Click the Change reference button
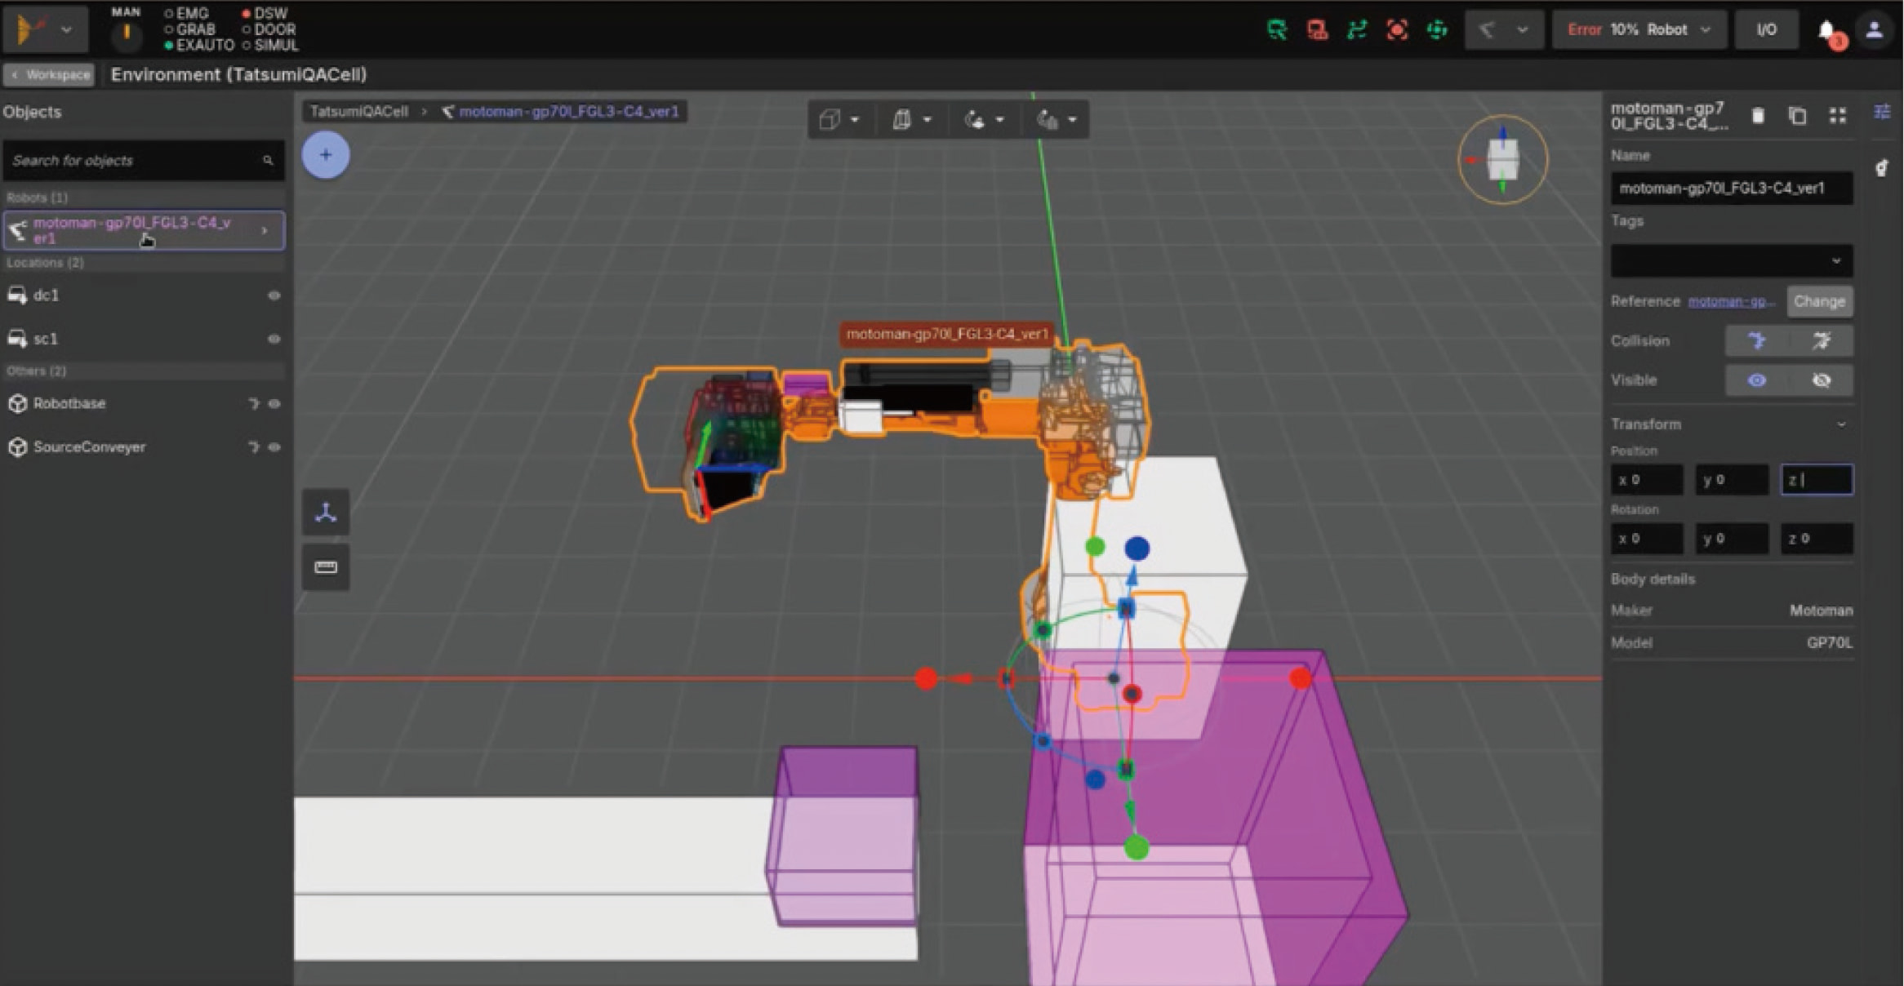Image resolution: width=1904 pixels, height=986 pixels. 1819,301
